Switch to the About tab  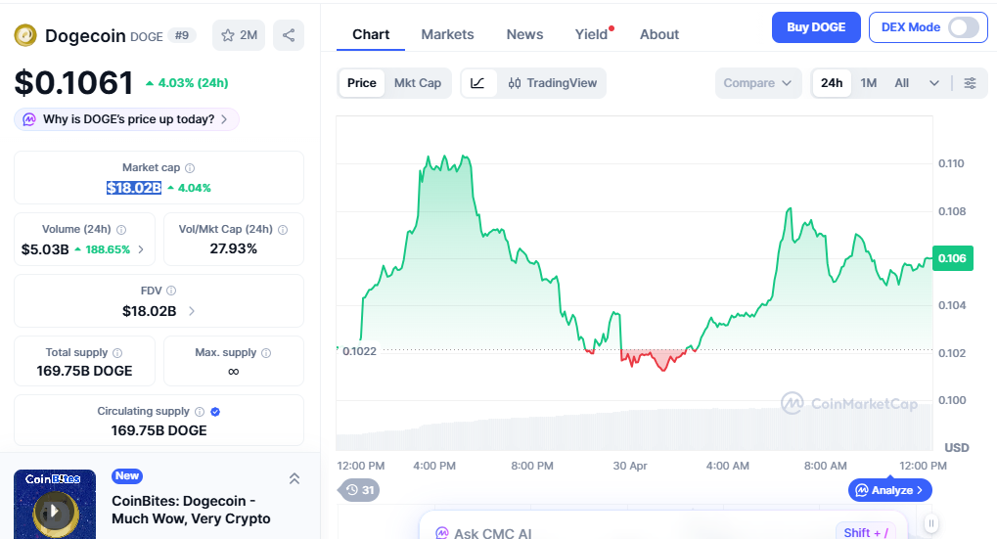click(x=659, y=34)
